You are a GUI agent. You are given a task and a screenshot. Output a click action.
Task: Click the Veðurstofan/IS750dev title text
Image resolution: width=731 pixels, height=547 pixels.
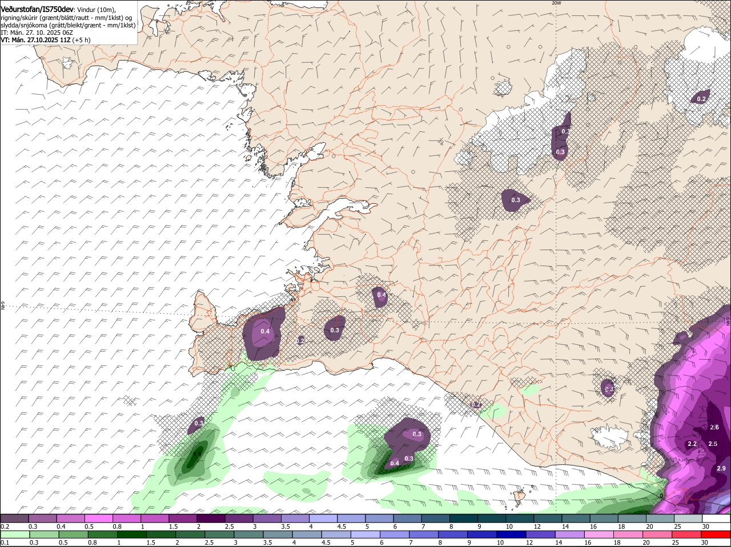tap(37, 10)
